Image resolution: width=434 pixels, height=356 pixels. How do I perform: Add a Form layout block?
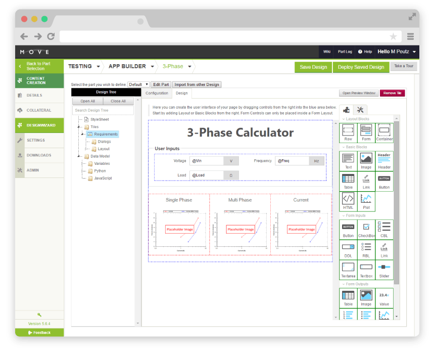(x=366, y=133)
